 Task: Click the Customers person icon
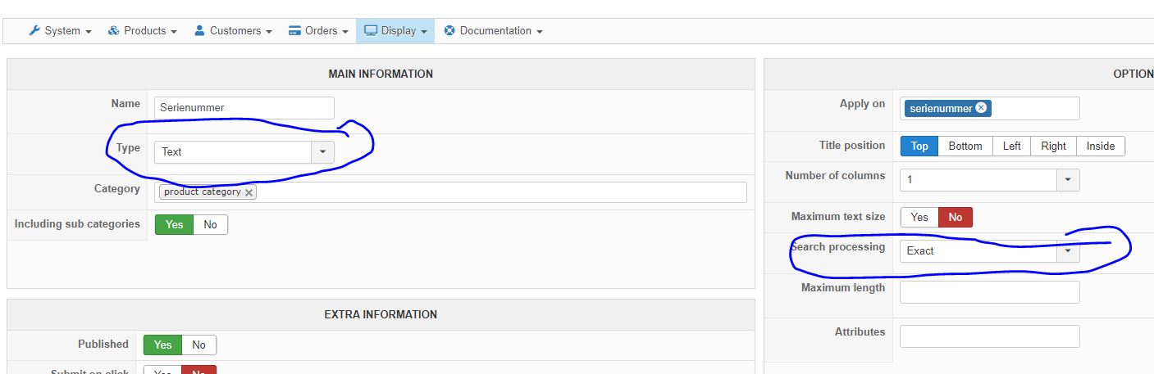pyautogui.click(x=199, y=31)
